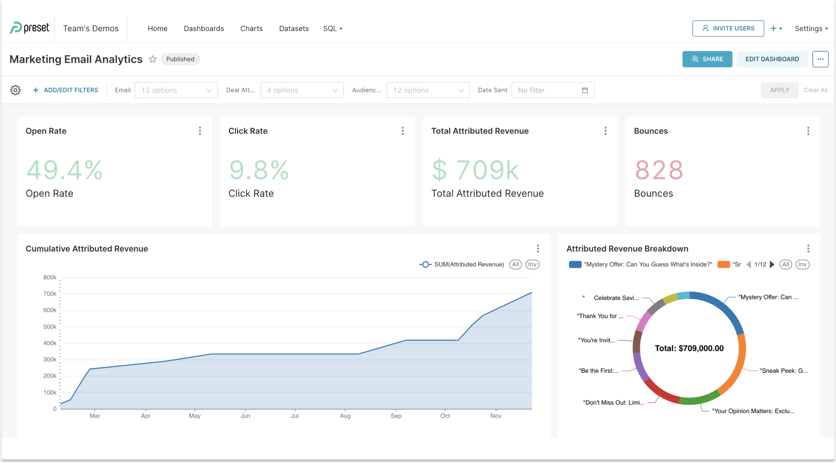Open the Audience filter dropdown
Image resolution: width=836 pixels, height=463 pixels.
[x=428, y=90]
